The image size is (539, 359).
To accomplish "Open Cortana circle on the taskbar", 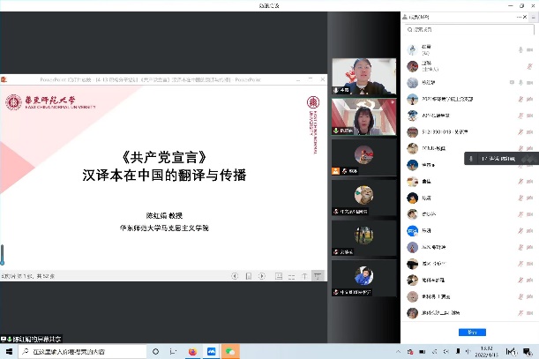I will click(x=155, y=351).
